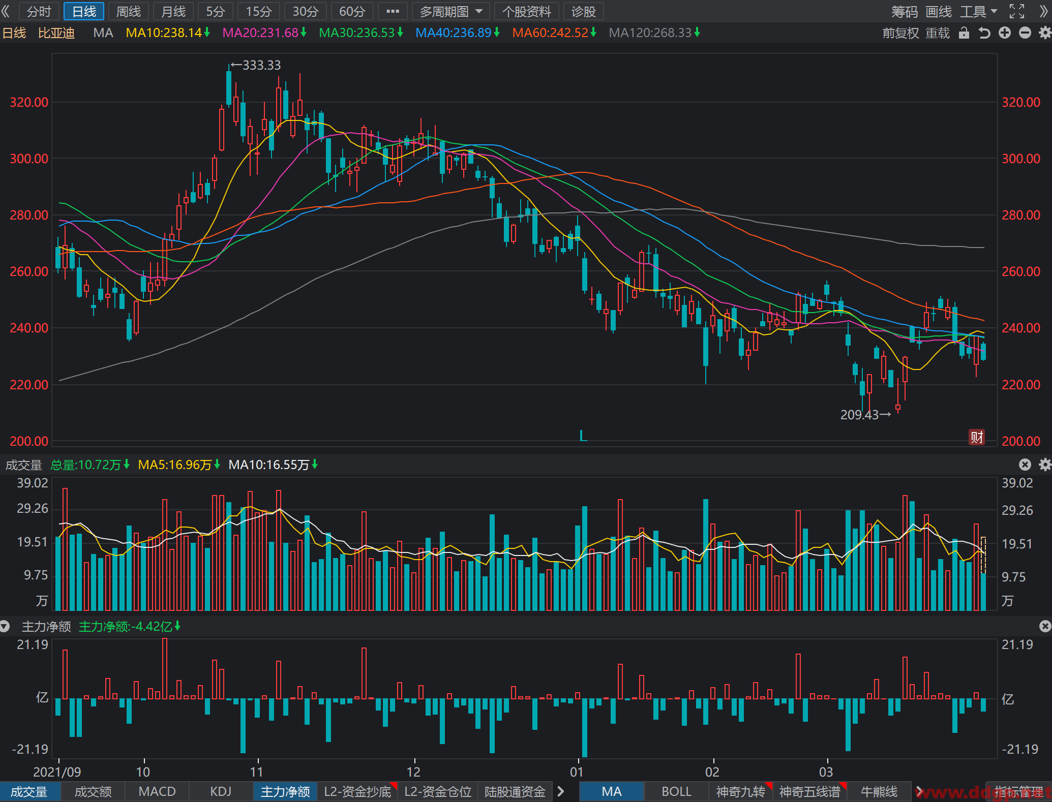Image resolution: width=1052 pixels, height=802 pixels.
Task: Select the MA main-chart indicator tab
Action: pyautogui.click(x=612, y=792)
